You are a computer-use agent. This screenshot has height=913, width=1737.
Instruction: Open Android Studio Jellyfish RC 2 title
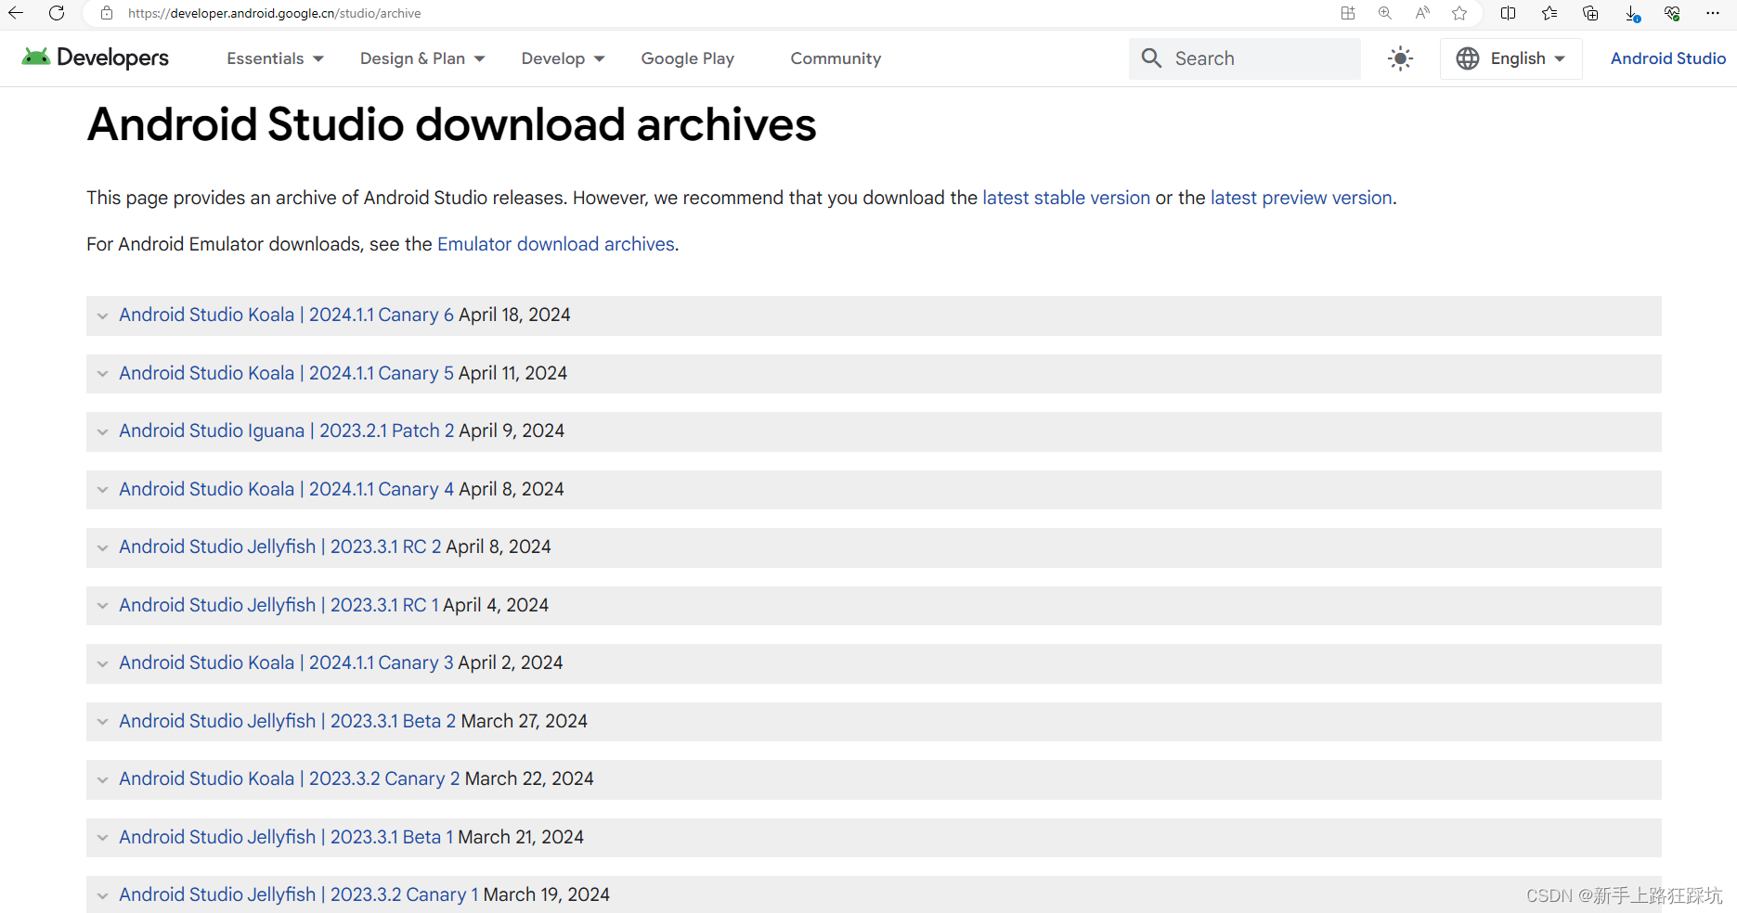tap(280, 547)
